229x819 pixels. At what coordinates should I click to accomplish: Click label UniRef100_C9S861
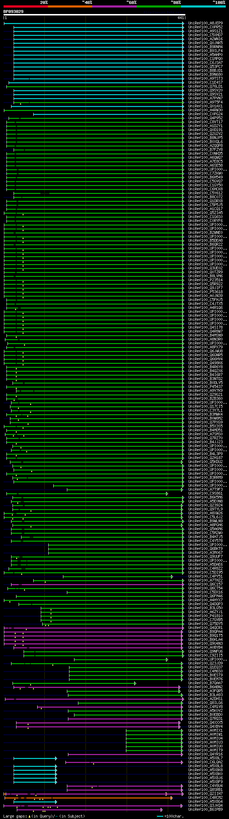coord(205,494)
